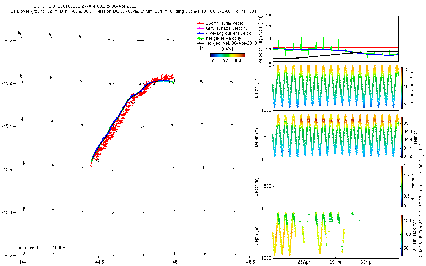Click the green net glider velocity arrow
The image size is (426, 266).
click(201, 38)
